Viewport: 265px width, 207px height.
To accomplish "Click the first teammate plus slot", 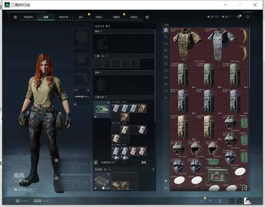I will click(x=231, y=201).
